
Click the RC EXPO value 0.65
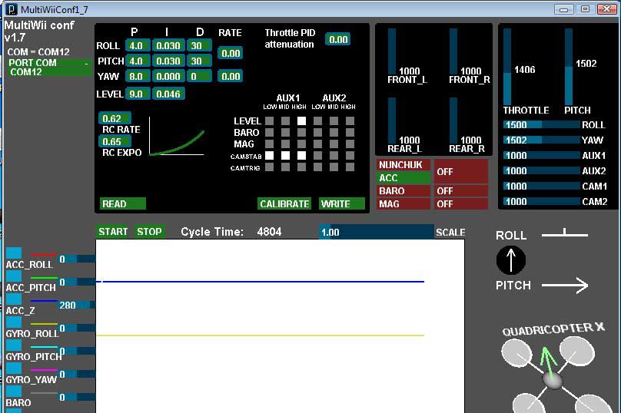115,141
